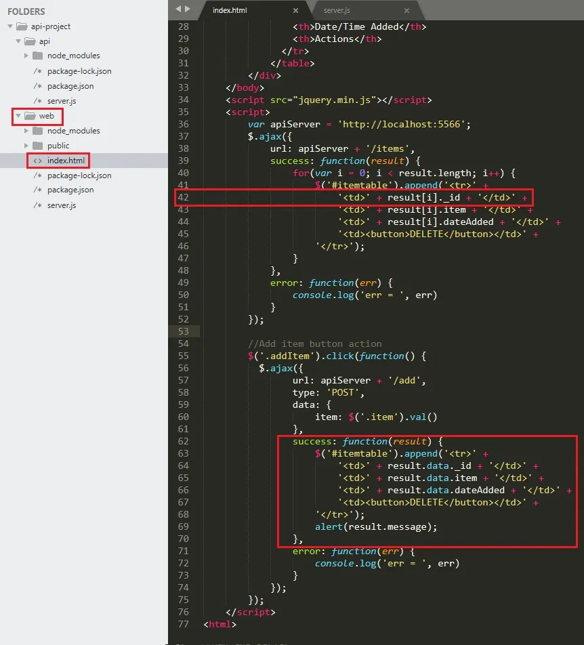Click file icon of api package-lock.json
Screen dimensions: 584x645
(38, 71)
